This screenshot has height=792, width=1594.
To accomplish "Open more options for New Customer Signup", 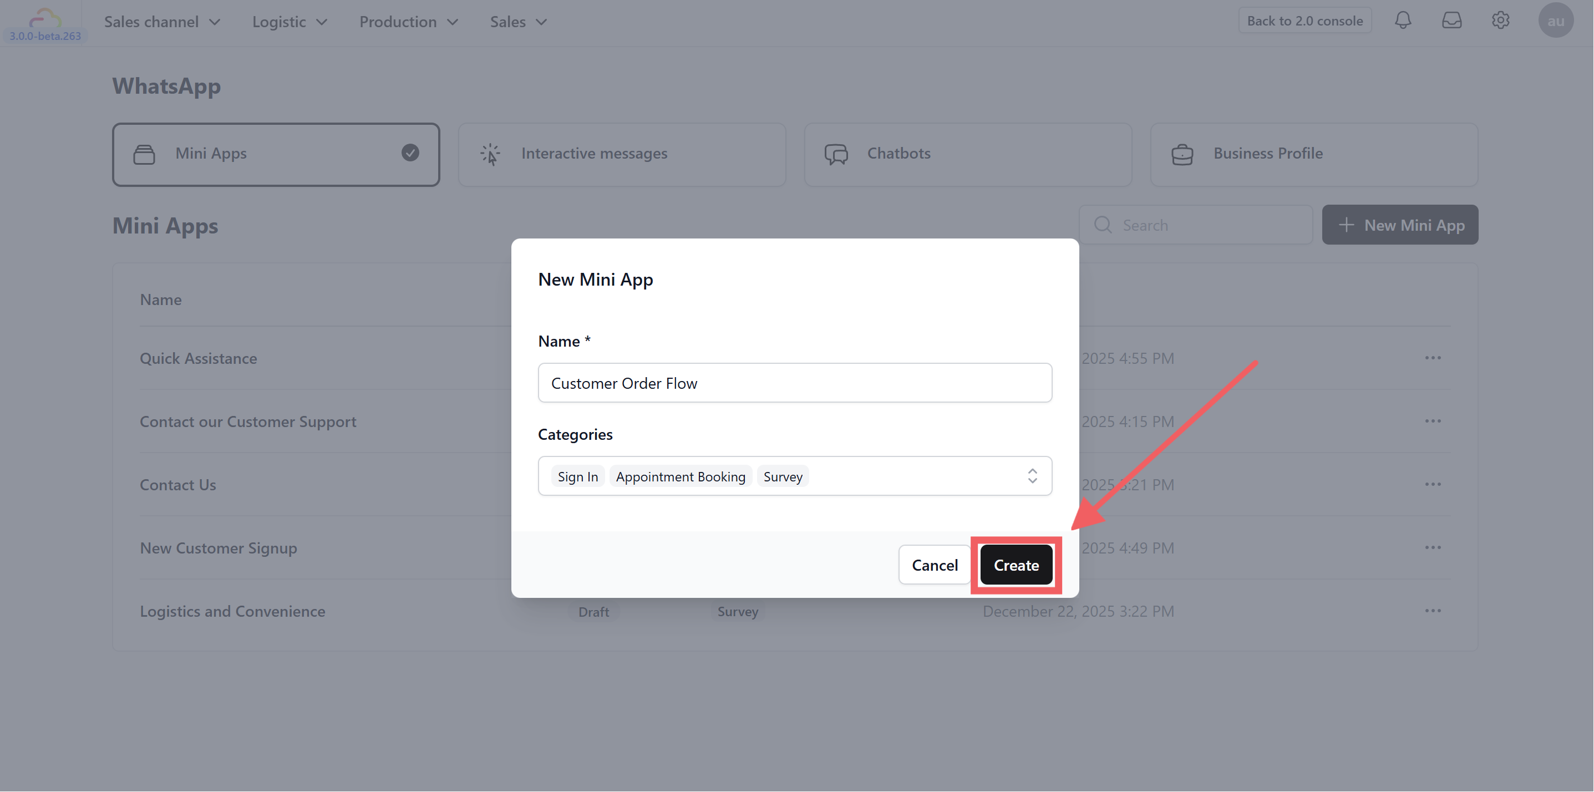I will click(1433, 547).
